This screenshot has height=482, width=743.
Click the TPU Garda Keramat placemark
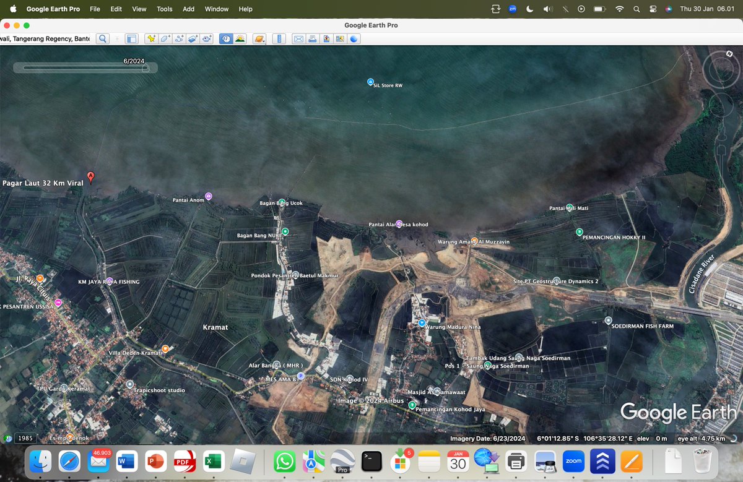point(64,389)
